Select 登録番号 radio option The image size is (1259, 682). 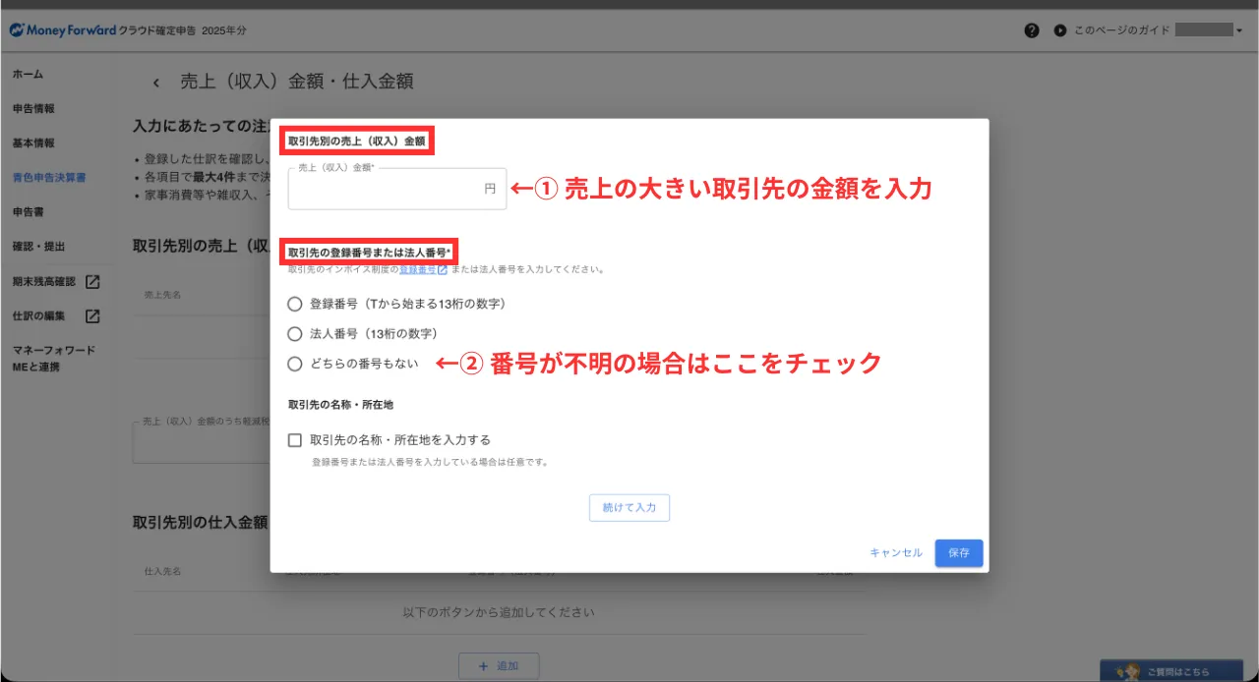tap(294, 304)
